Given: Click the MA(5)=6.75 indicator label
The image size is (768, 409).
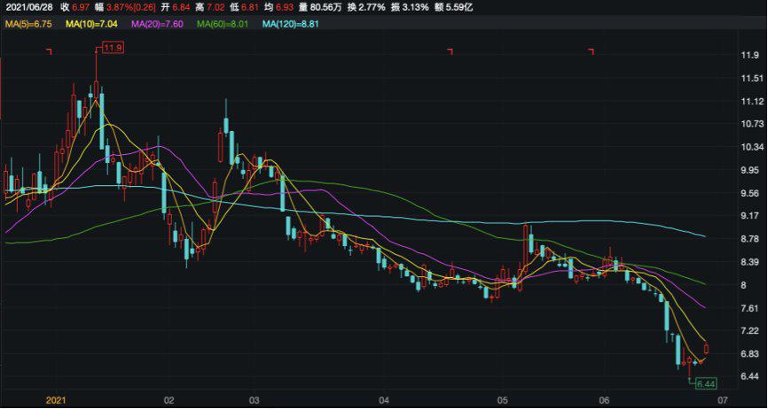Looking at the screenshot, I should coord(29,24).
